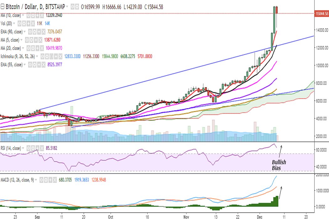Open Ichimoku (9, 26, 52, 26) dropdown arrow

37,56
